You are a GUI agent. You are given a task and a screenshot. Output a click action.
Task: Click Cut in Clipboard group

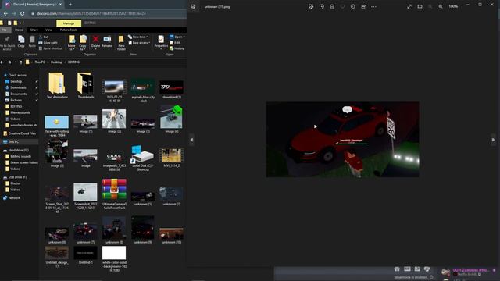[x=44, y=37]
